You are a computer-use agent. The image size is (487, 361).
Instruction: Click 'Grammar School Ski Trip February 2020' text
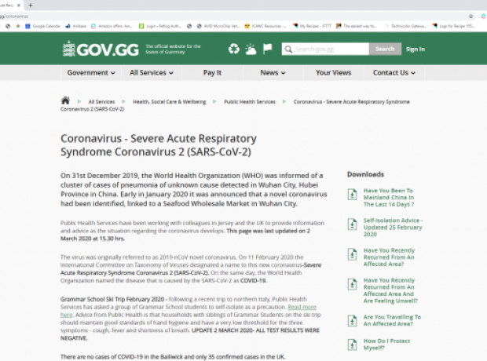112,299
